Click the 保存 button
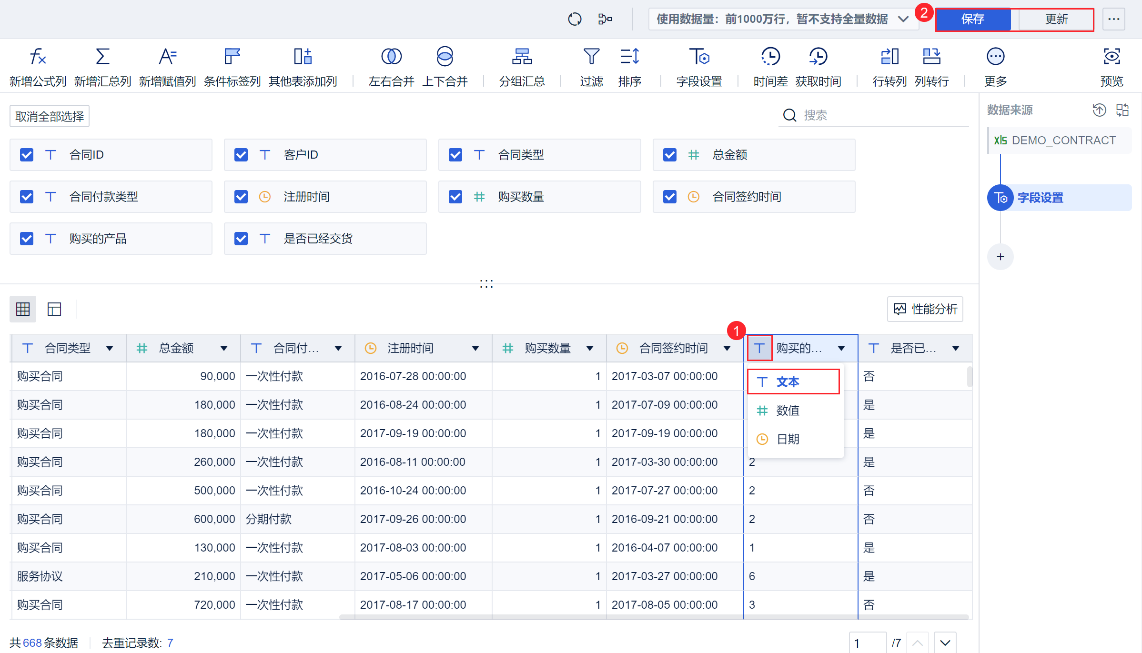Viewport: 1142px width, 653px height. (972, 19)
